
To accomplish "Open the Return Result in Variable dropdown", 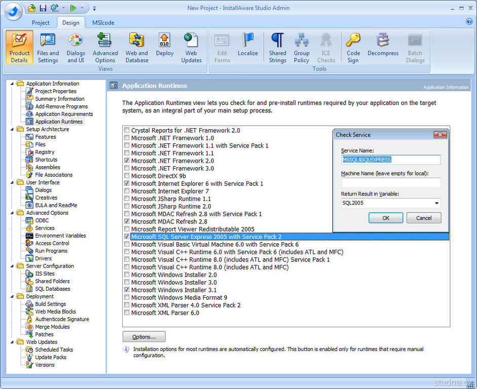I will pos(436,203).
